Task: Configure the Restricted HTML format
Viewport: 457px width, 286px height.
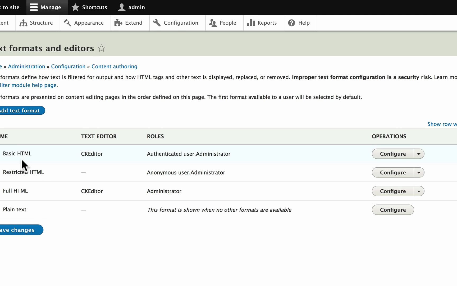Action: click(393, 173)
